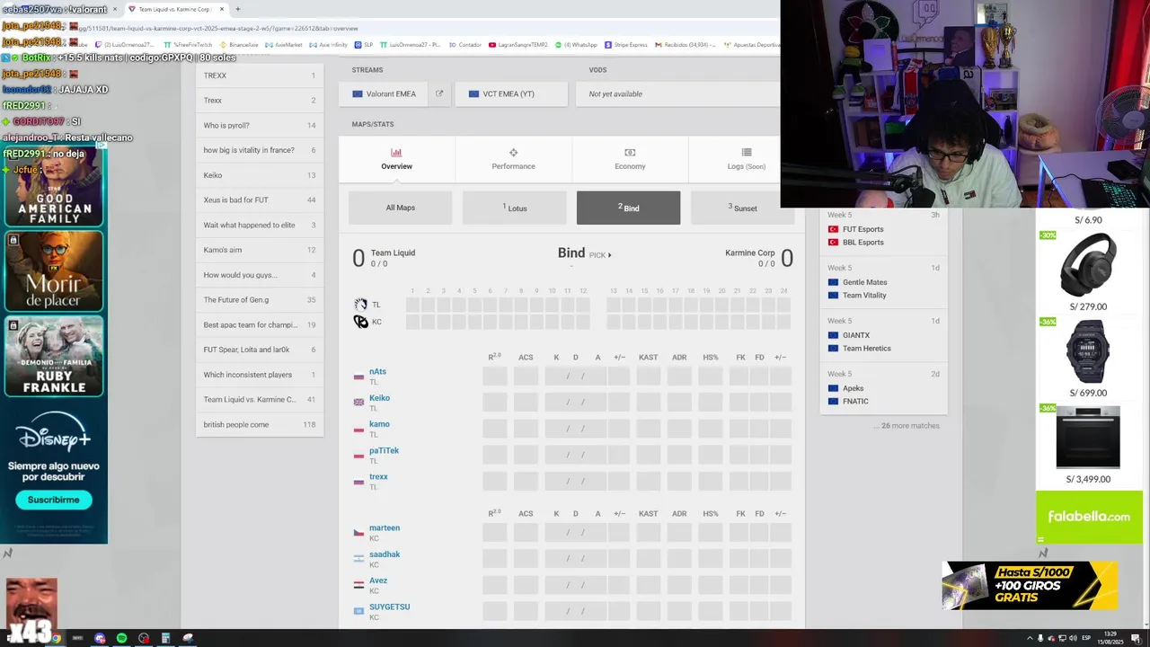The image size is (1150, 647).
Task: Open the VCT EMEA (YT) stream
Action: (511, 93)
